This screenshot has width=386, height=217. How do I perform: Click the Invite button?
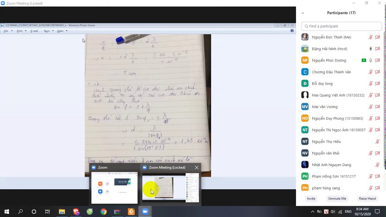[x=311, y=199]
